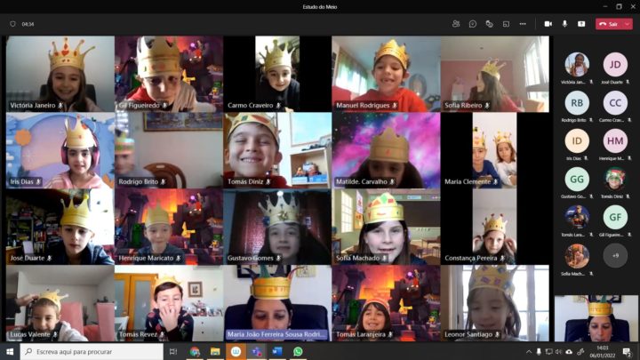Select Victória Janeiro's video tile
Viewport: 640px width, 360px height.
pos(60,74)
